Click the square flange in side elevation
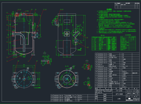The image size is (141, 104). pyautogui.click(x=67, y=34)
